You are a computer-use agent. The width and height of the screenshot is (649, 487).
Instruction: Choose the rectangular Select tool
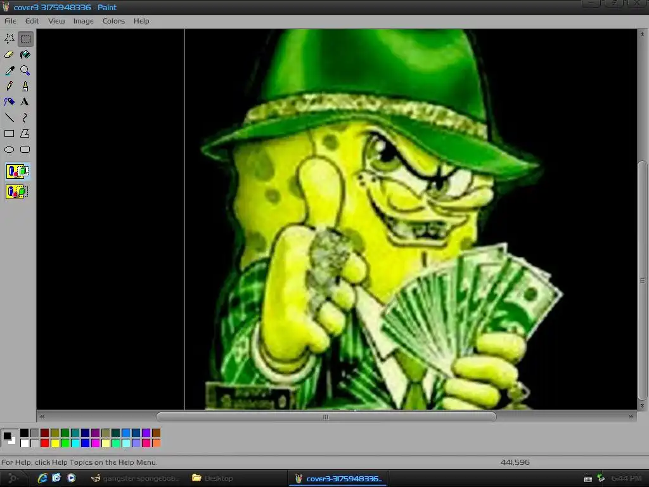pyautogui.click(x=25, y=39)
